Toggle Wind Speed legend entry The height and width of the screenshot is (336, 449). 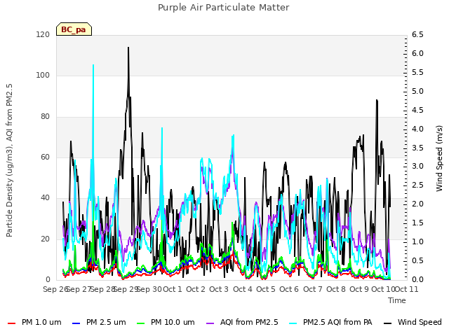coord(413,322)
